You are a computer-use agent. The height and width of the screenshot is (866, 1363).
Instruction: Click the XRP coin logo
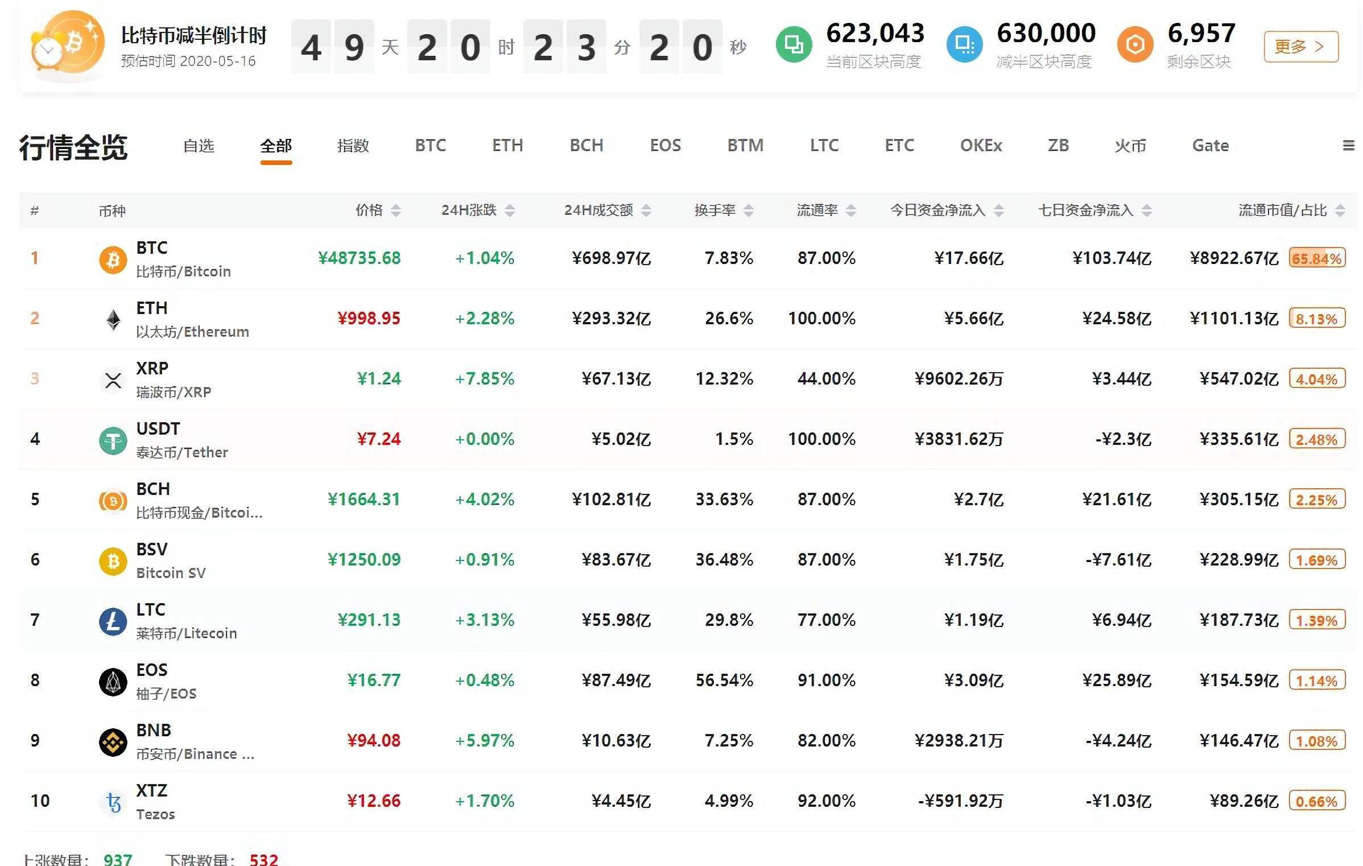[113, 380]
